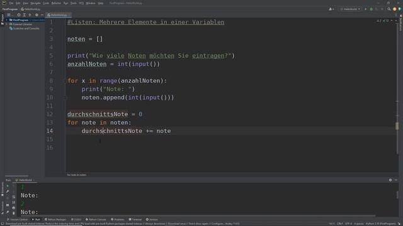The image size is (403, 226).
Task: Click Expand All in Project panel
Action: click(25, 15)
